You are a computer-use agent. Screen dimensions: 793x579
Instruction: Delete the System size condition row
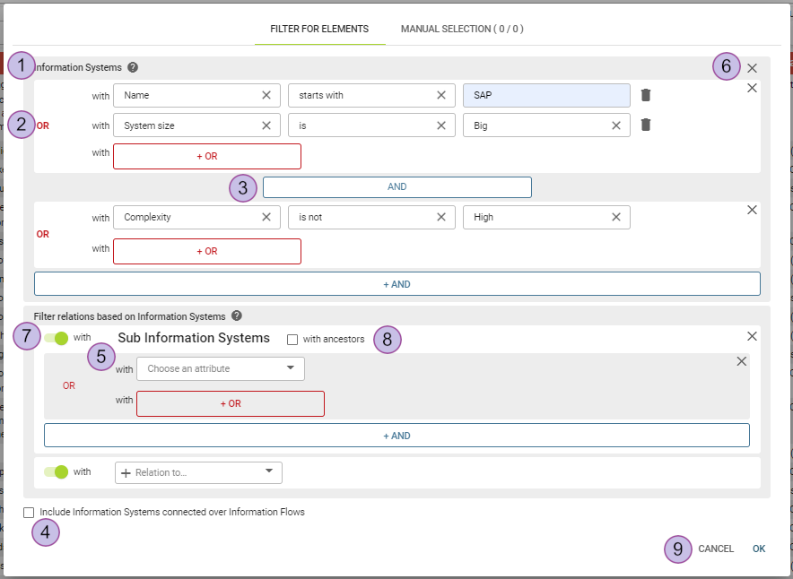pos(645,125)
